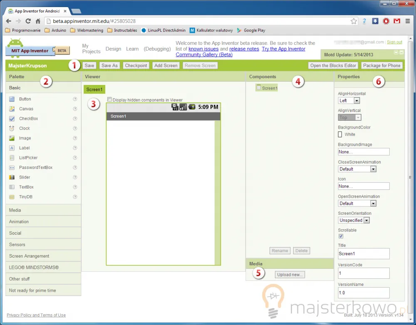
Task: Click the Save button
Action: tap(89, 65)
